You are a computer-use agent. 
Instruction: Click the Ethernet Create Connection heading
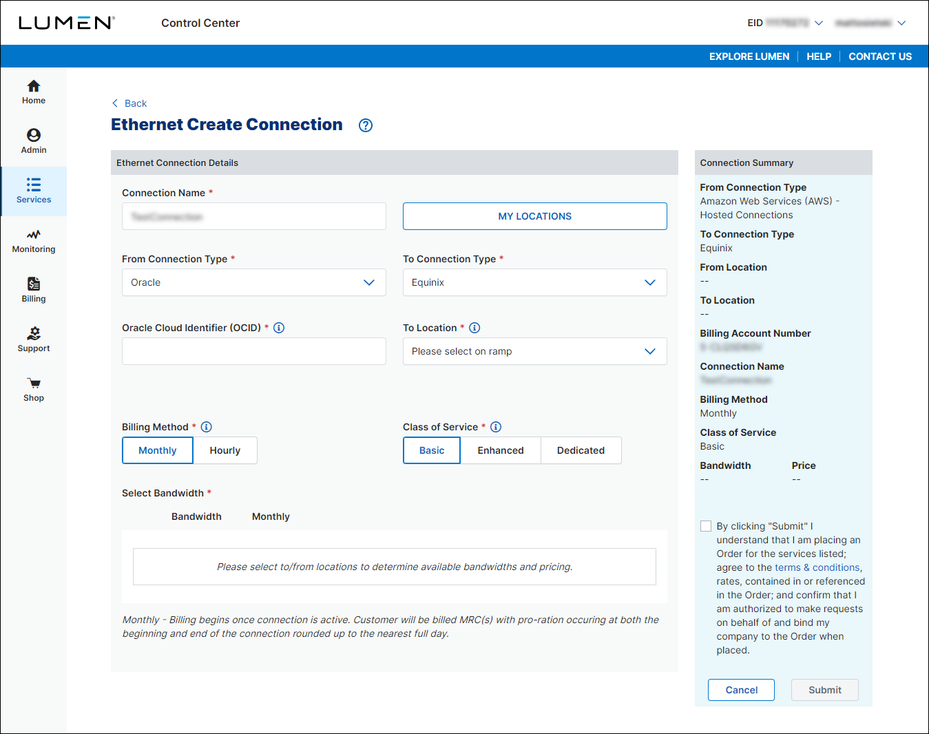227,125
